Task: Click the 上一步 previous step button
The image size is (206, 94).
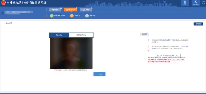Action: pos(99,74)
